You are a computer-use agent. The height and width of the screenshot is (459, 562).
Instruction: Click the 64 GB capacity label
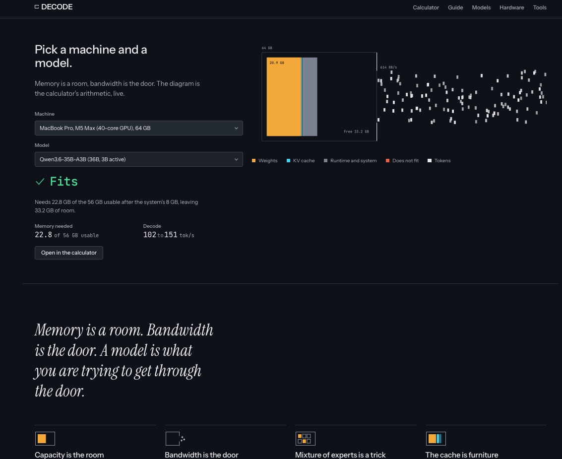tap(267, 48)
